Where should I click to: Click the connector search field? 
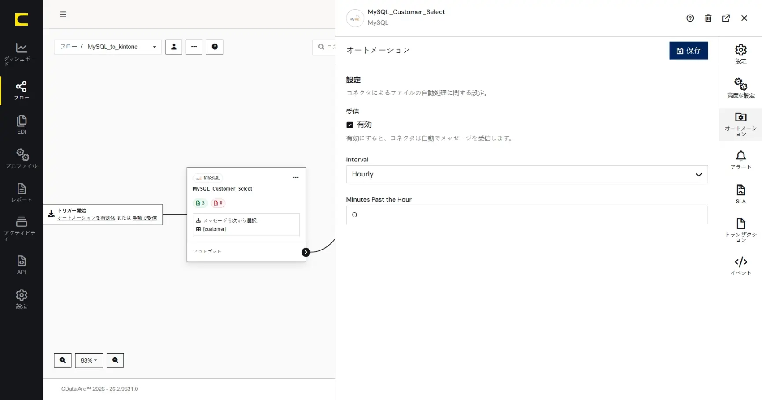tap(324, 47)
